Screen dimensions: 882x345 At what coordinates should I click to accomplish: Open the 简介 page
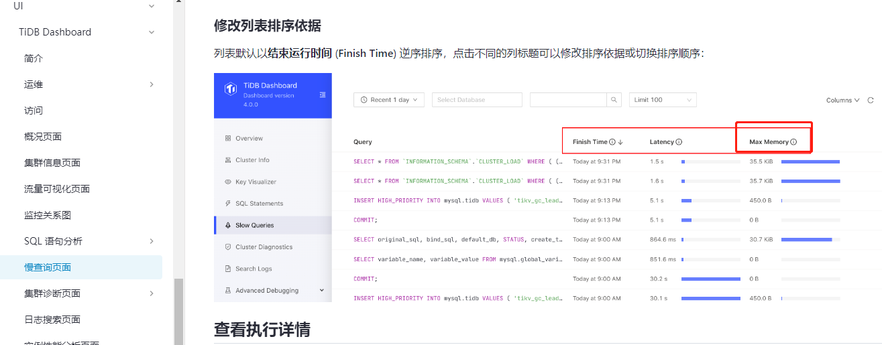[34, 58]
